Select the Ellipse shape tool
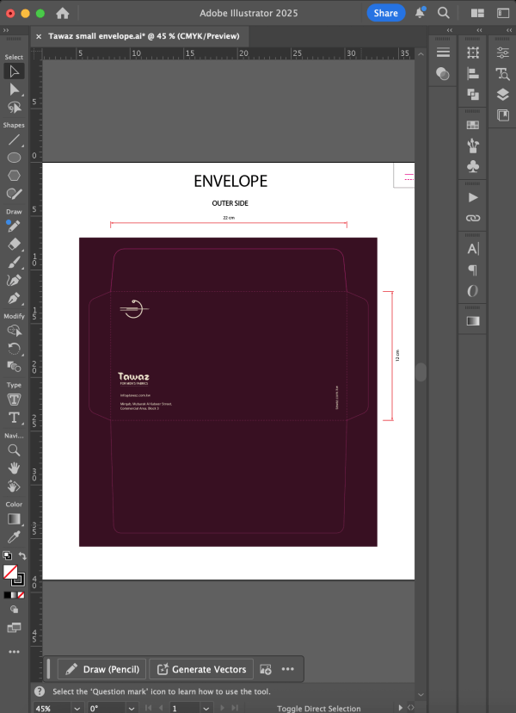 click(15, 158)
